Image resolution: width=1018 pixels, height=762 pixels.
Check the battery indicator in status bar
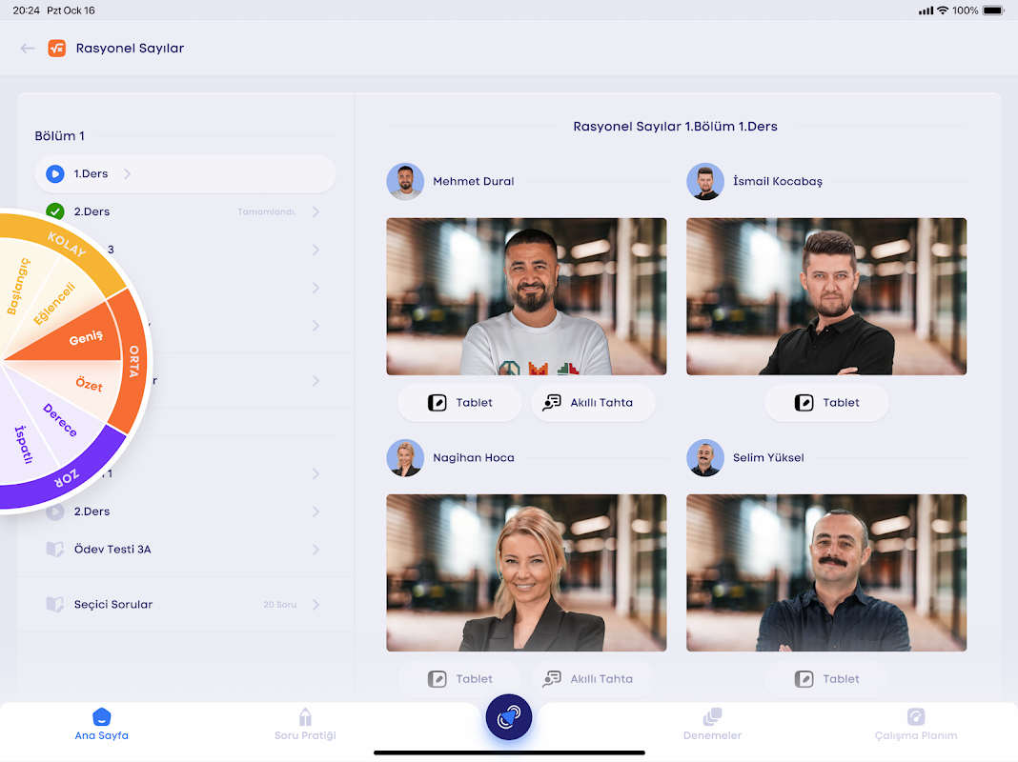pyautogui.click(x=993, y=10)
